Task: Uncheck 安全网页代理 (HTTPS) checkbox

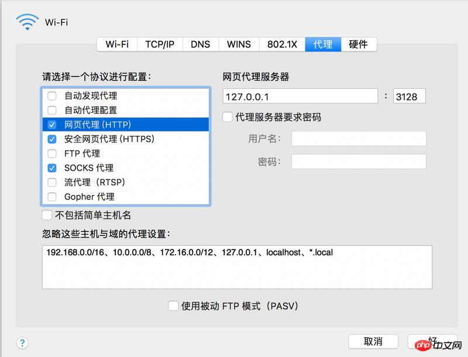Action: pos(52,139)
